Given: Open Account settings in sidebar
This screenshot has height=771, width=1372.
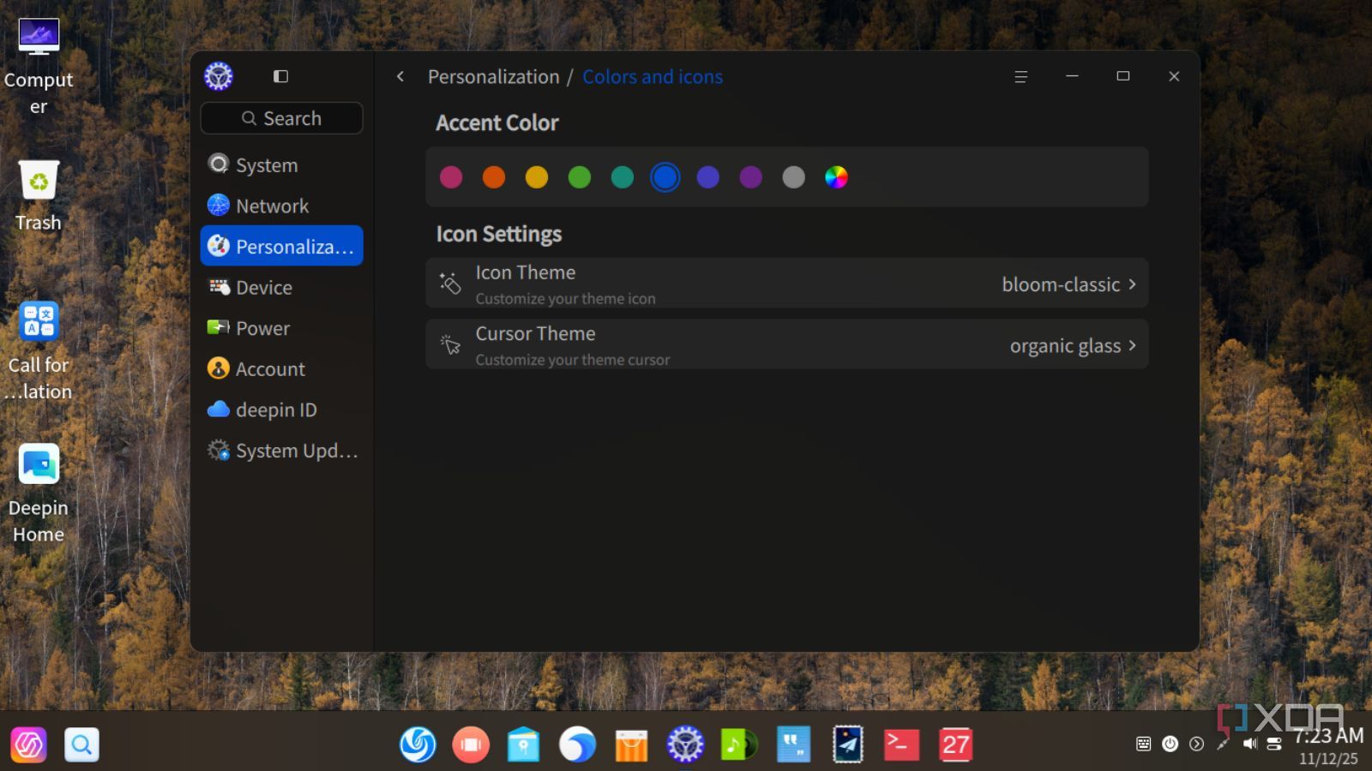Looking at the screenshot, I should tap(281, 368).
